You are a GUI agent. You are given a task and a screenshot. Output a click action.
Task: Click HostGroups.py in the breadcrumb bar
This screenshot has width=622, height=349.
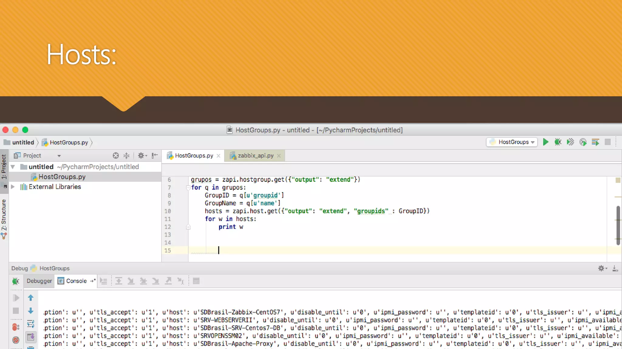[69, 142]
